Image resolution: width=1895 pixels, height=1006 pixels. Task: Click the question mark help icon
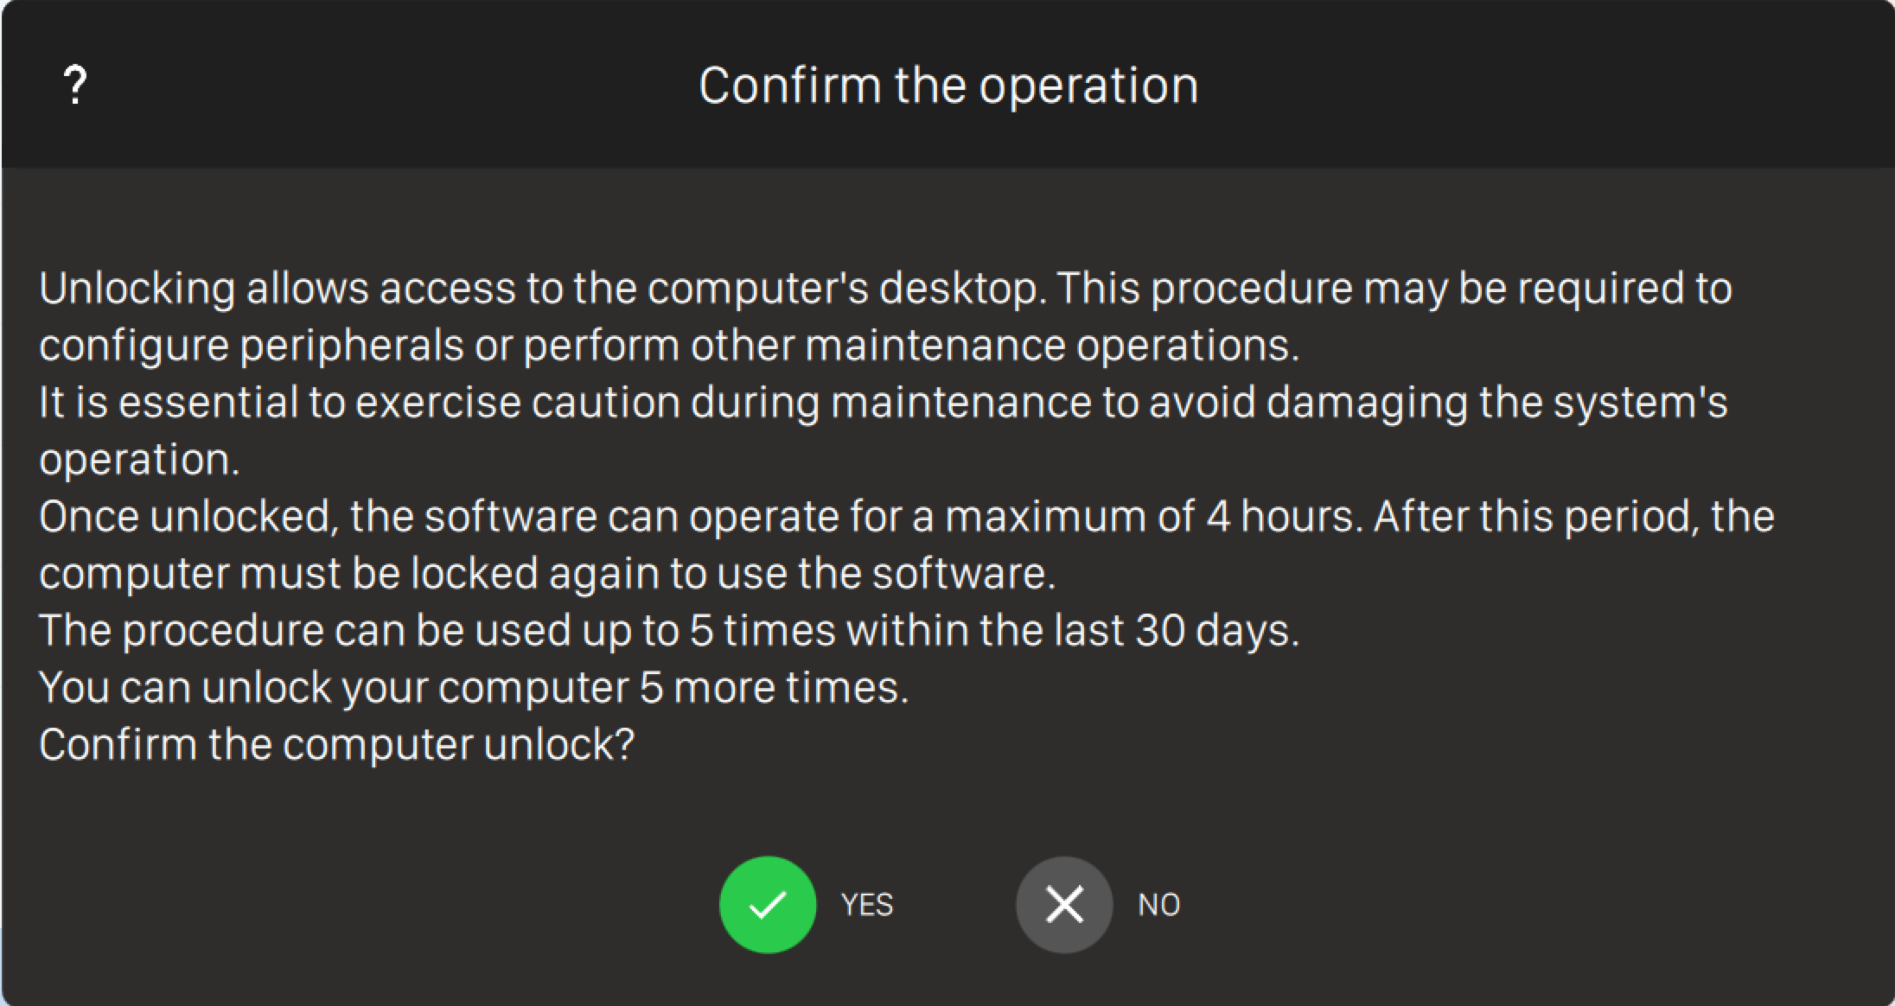[x=75, y=86]
